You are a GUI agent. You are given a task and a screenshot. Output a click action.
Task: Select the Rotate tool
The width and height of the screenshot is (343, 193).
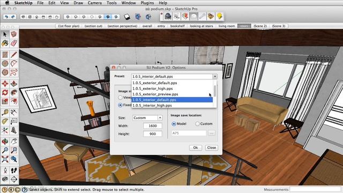tap(5, 92)
